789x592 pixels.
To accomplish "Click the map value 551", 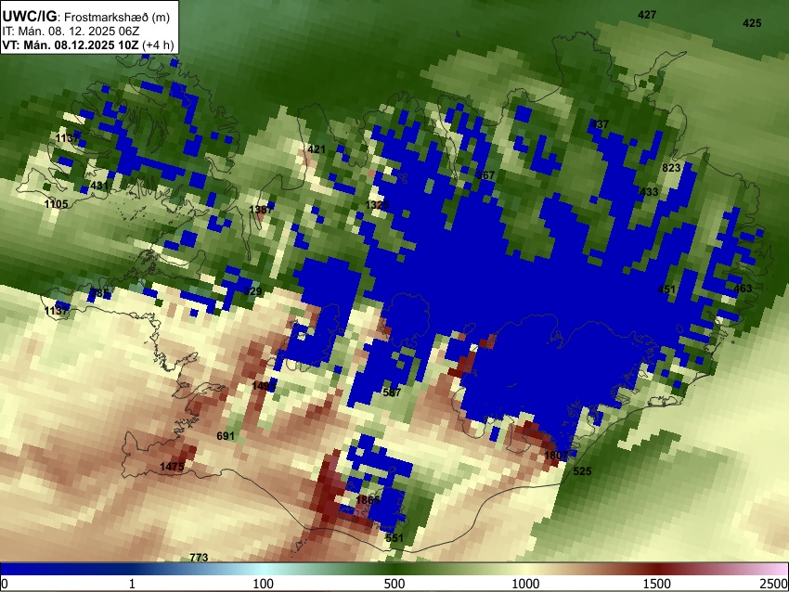I will click(394, 537).
